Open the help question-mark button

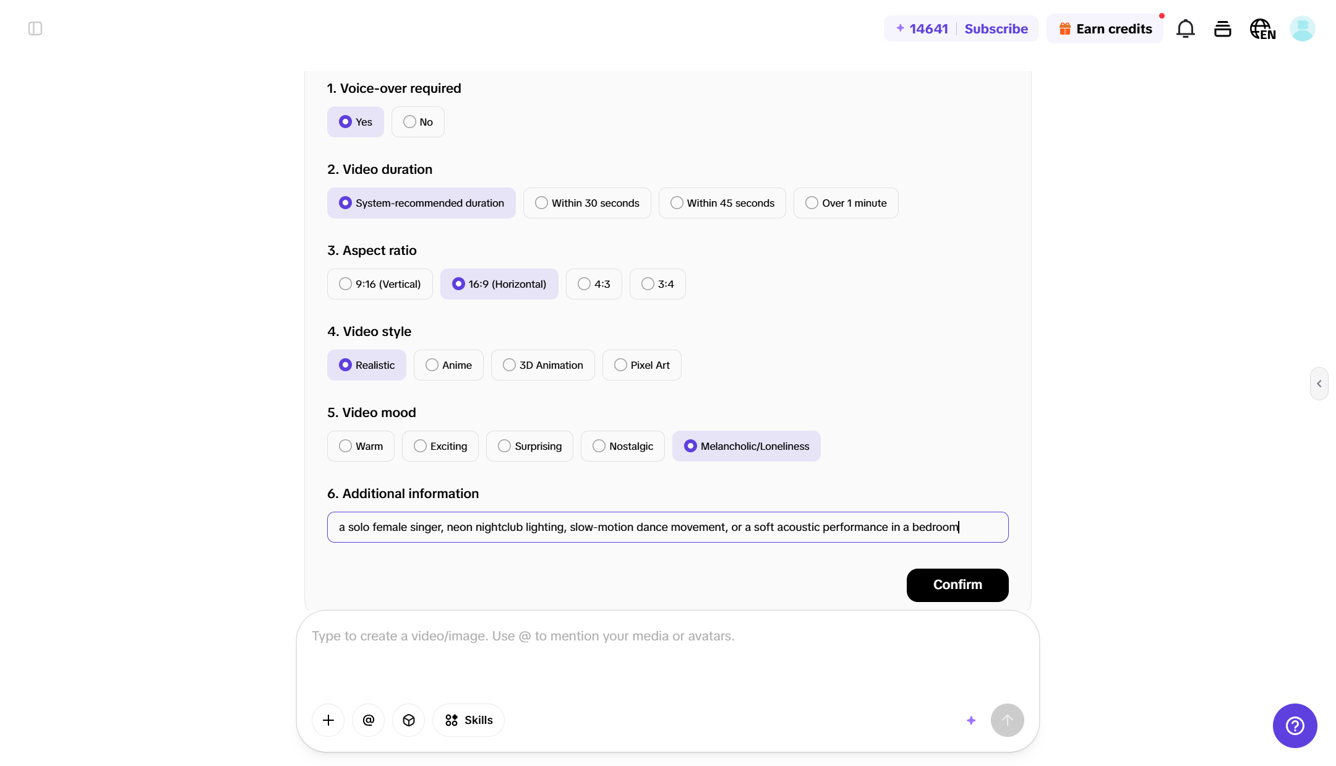coord(1295,726)
